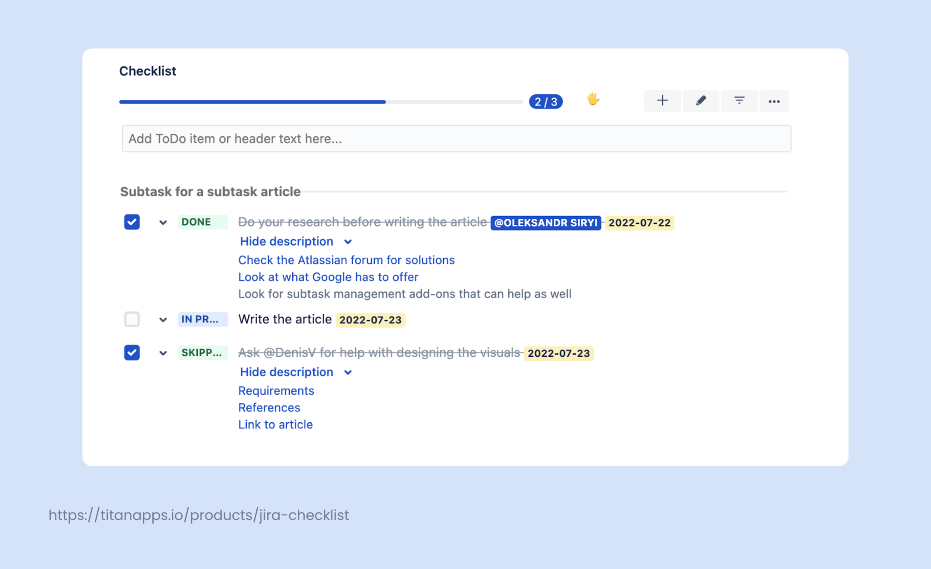931x569 pixels.
Task: Uncheck the "Do your research" done item
Action: (131, 222)
